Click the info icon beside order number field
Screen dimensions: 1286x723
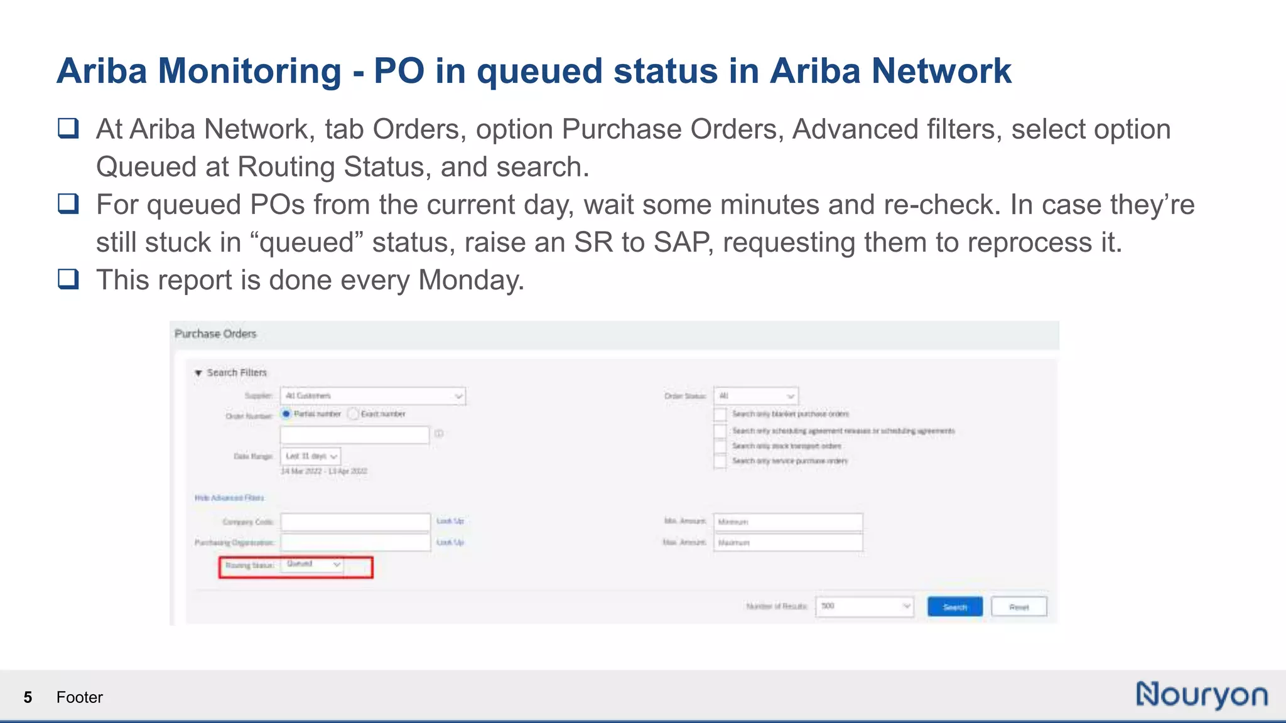(x=439, y=434)
